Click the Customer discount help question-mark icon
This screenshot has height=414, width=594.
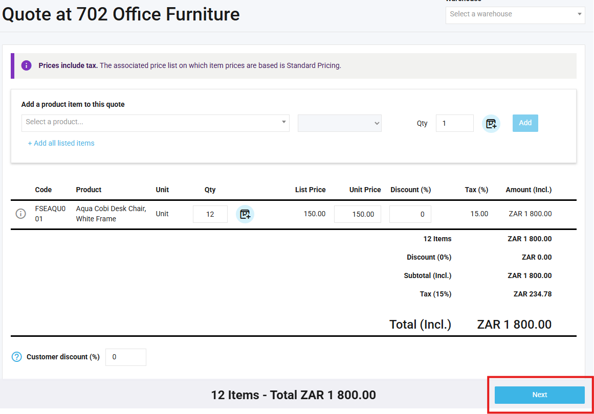pyautogui.click(x=17, y=357)
